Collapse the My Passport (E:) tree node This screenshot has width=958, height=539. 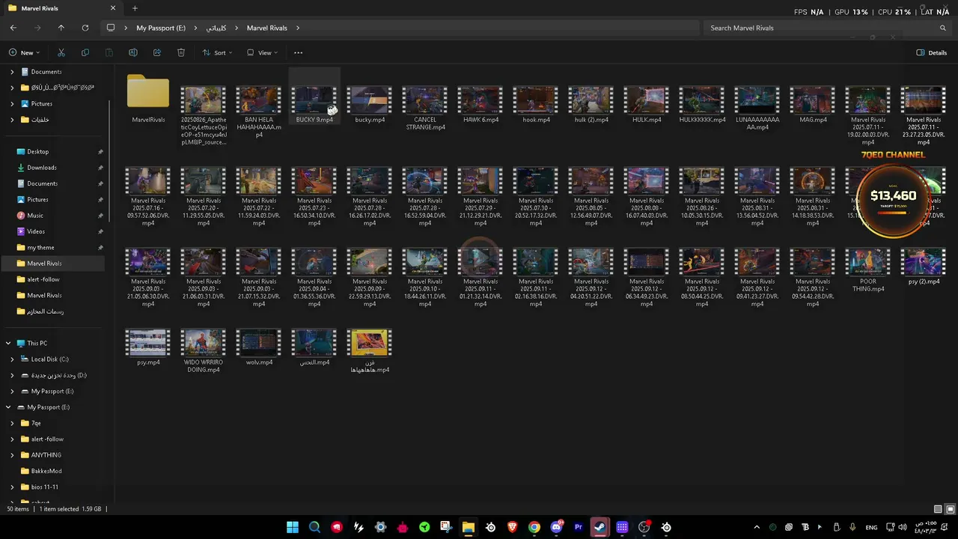tap(8, 407)
